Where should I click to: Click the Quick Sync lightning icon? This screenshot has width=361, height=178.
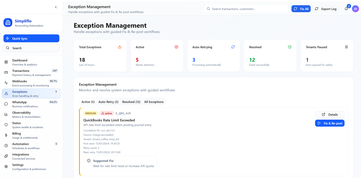[x=7, y=38]
